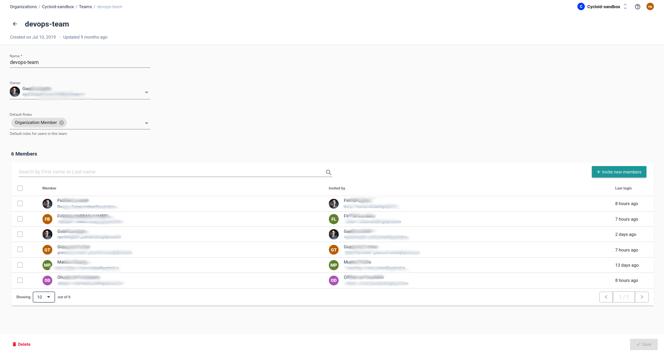Click the search magnifier icon
The height and width of the screenshot is (354, 664).
328,172
